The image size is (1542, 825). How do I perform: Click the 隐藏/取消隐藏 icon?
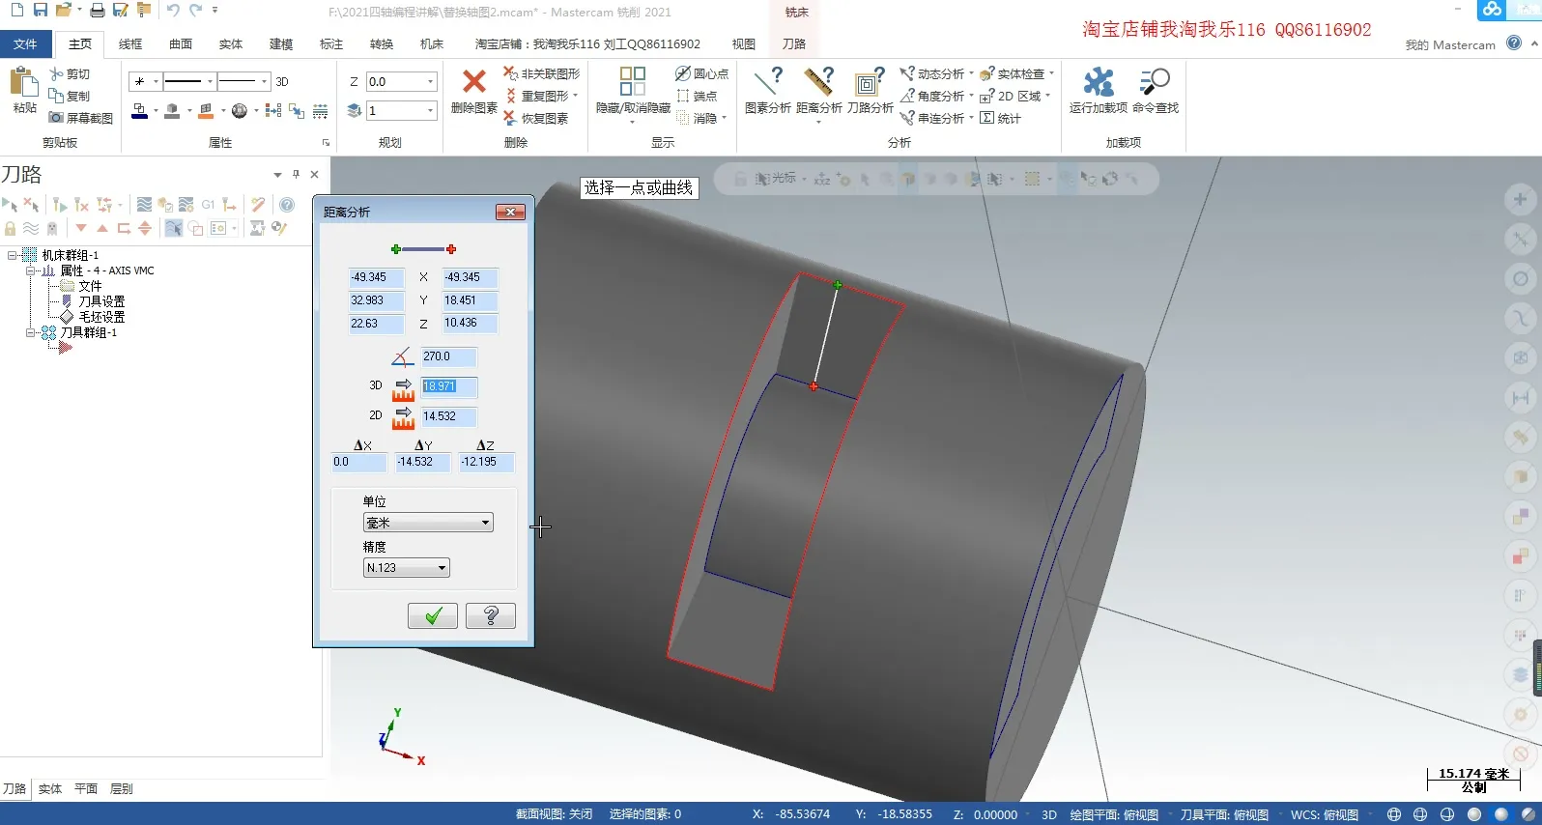click(632, 83)
